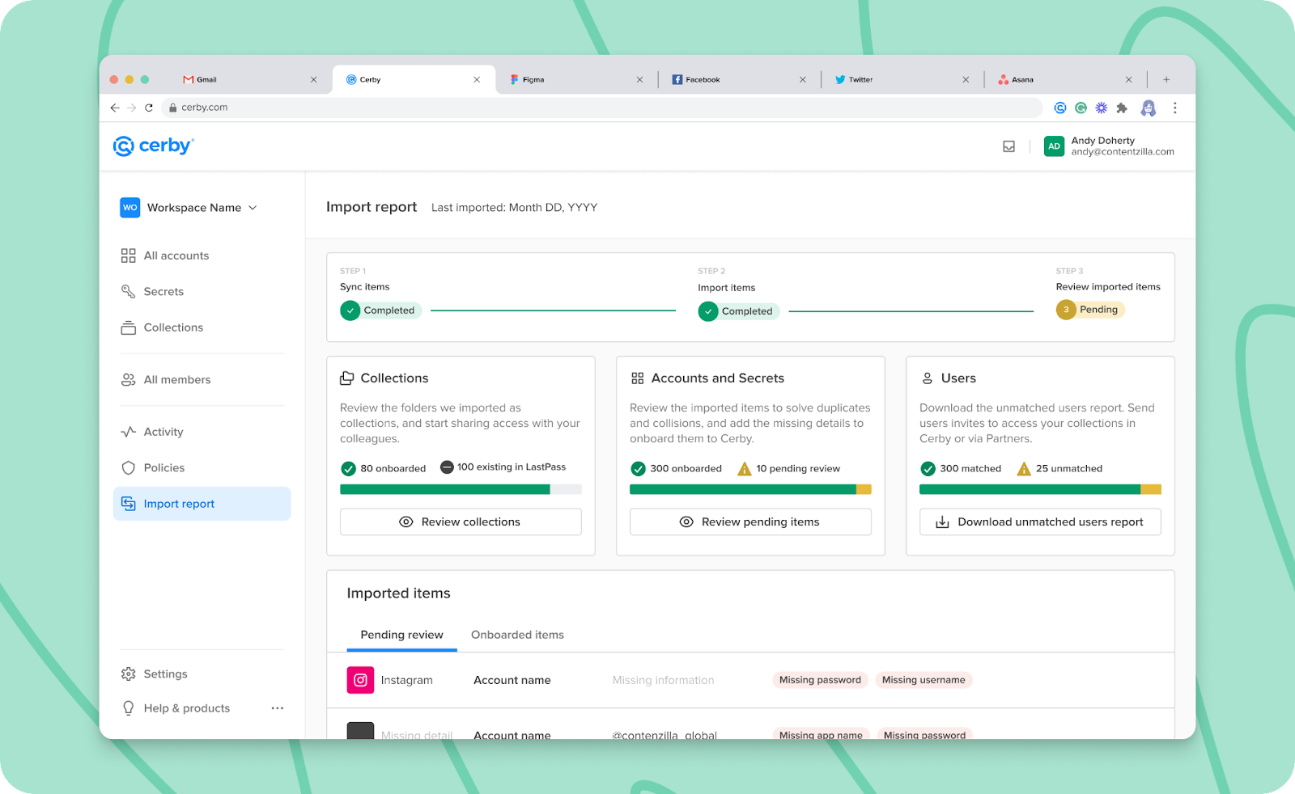Open the inbox envelope icon
The image size is (1295, 794).
[x=1008, y=146]
